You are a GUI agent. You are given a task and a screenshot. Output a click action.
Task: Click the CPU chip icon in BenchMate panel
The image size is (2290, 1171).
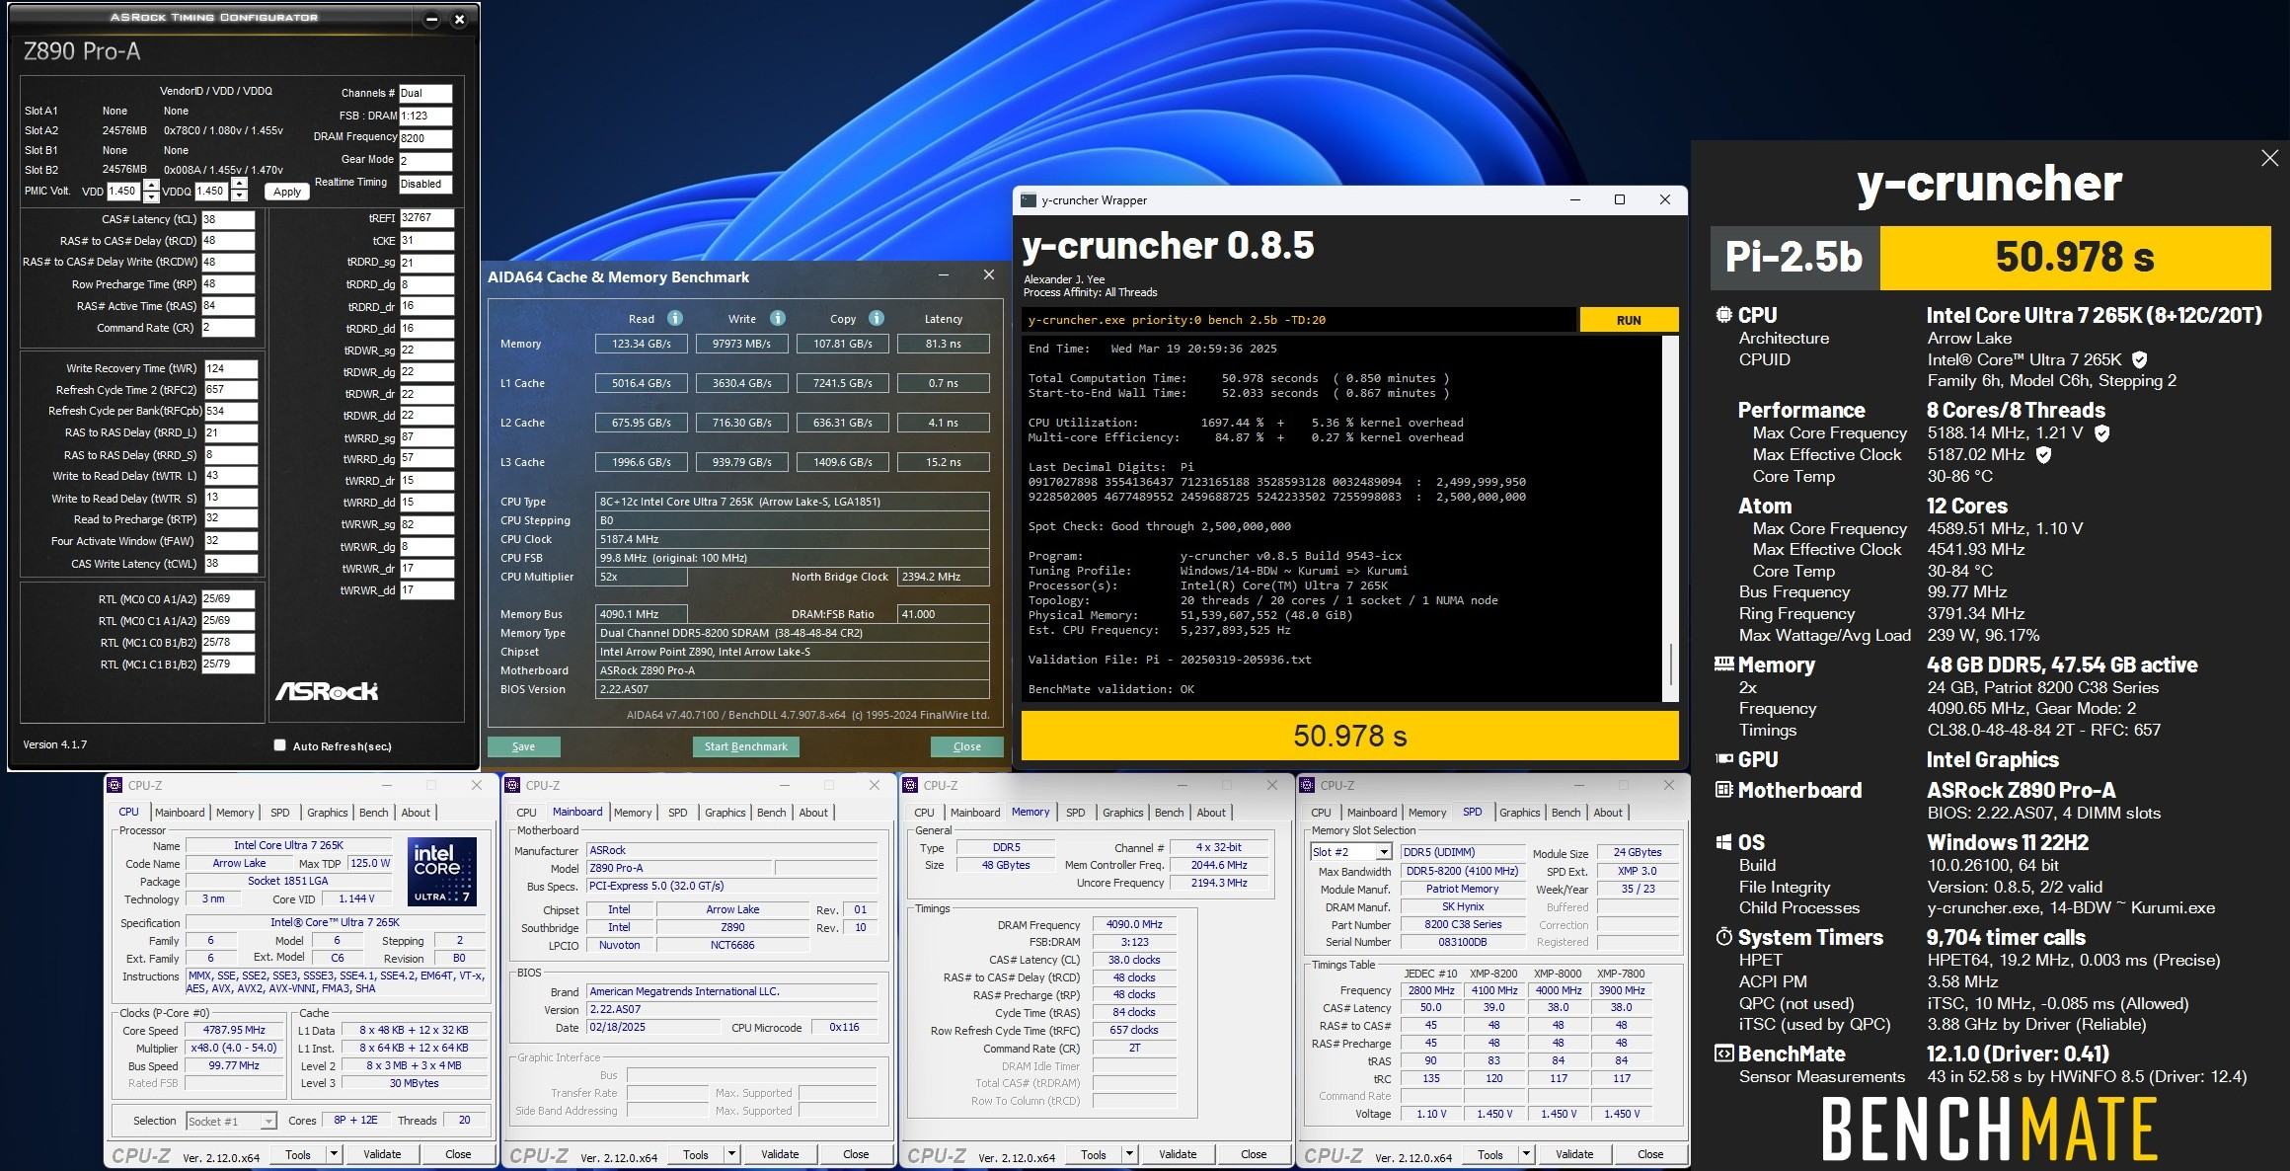pyautogui.click(x=1723, y=315)
